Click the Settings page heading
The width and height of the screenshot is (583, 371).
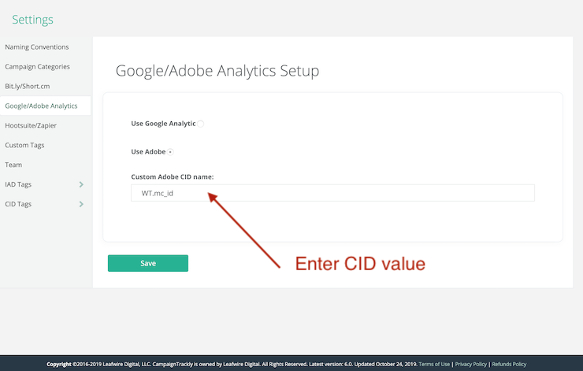click(32, 20)
